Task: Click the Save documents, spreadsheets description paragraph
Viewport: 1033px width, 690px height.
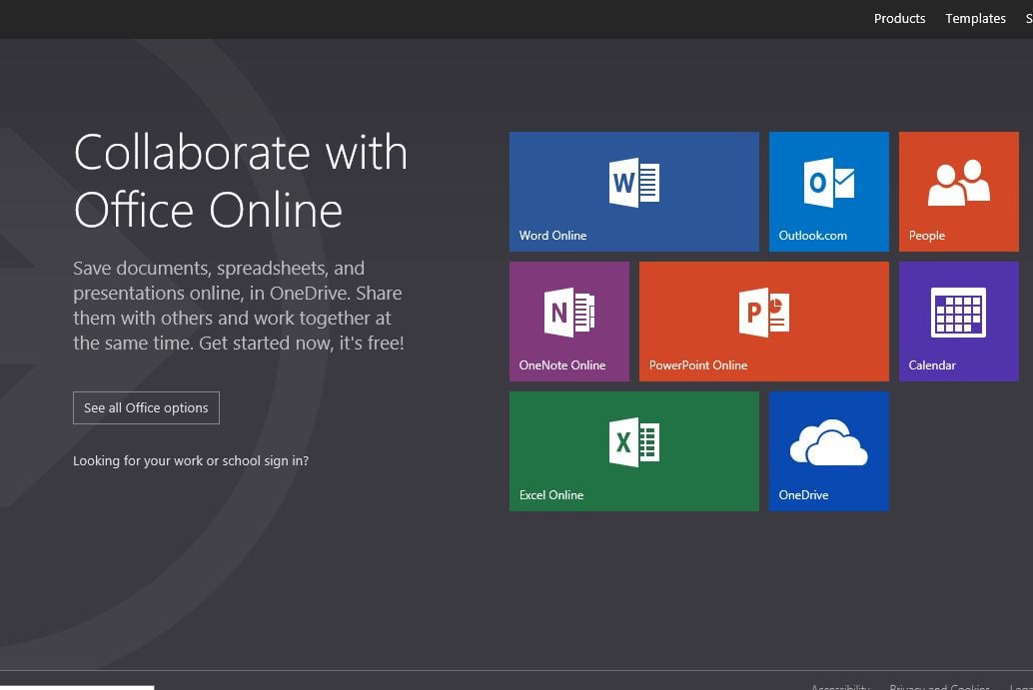Action: click(x=239, y=306)
